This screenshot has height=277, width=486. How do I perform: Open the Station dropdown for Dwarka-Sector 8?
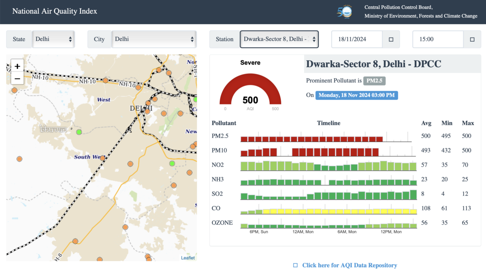pyautogui.click(x=279, y=39)
